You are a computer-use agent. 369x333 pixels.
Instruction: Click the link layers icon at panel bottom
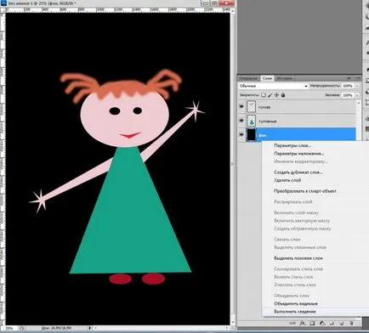pyautogui.click(x=292, y=323)
